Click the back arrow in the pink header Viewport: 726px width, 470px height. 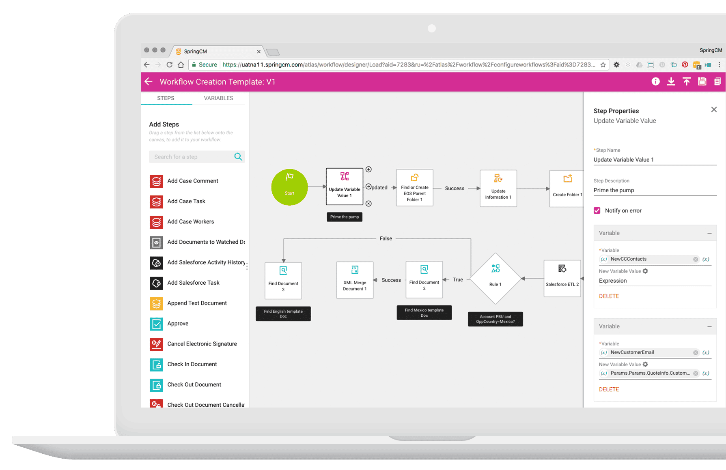click(x=149, y=82)
